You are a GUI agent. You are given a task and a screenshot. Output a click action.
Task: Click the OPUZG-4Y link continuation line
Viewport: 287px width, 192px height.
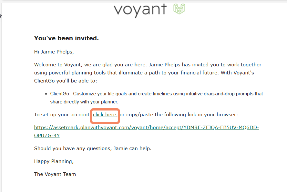47,136
